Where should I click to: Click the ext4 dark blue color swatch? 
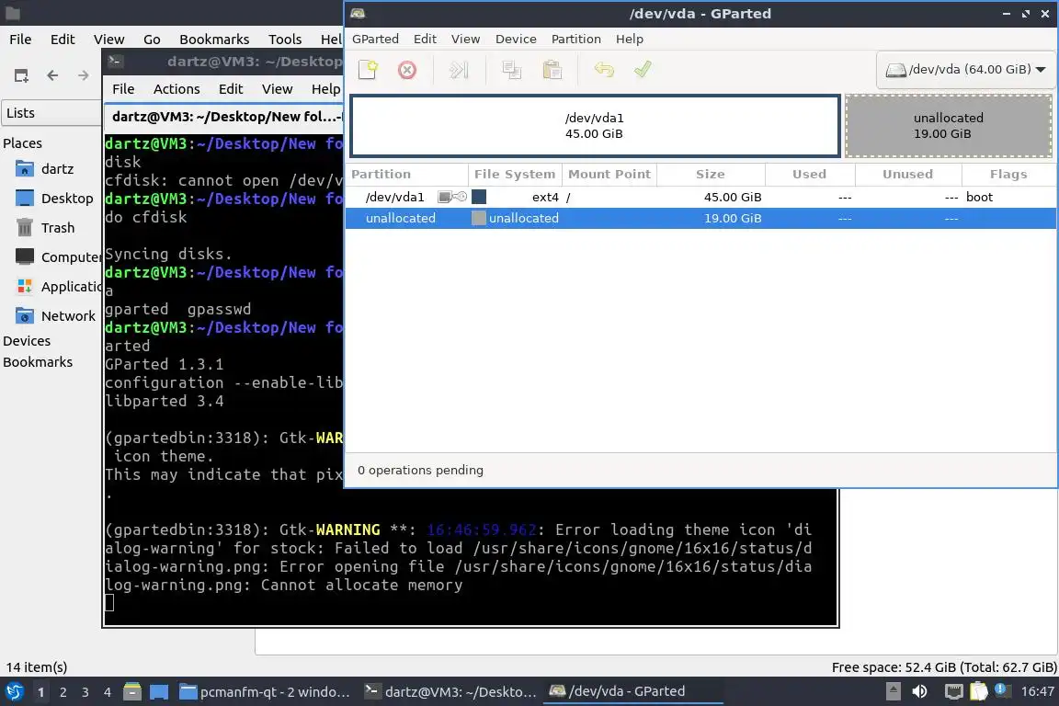pyautogui.click(x=479, y=198)
